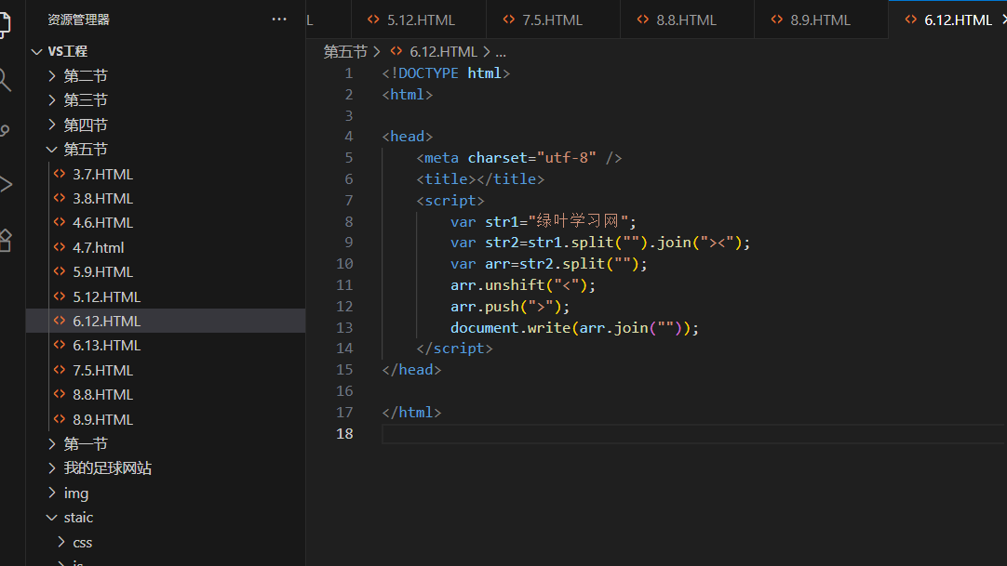Open 8.9.HTML from the file tree

pyautogui.click(x=166, y=419)
